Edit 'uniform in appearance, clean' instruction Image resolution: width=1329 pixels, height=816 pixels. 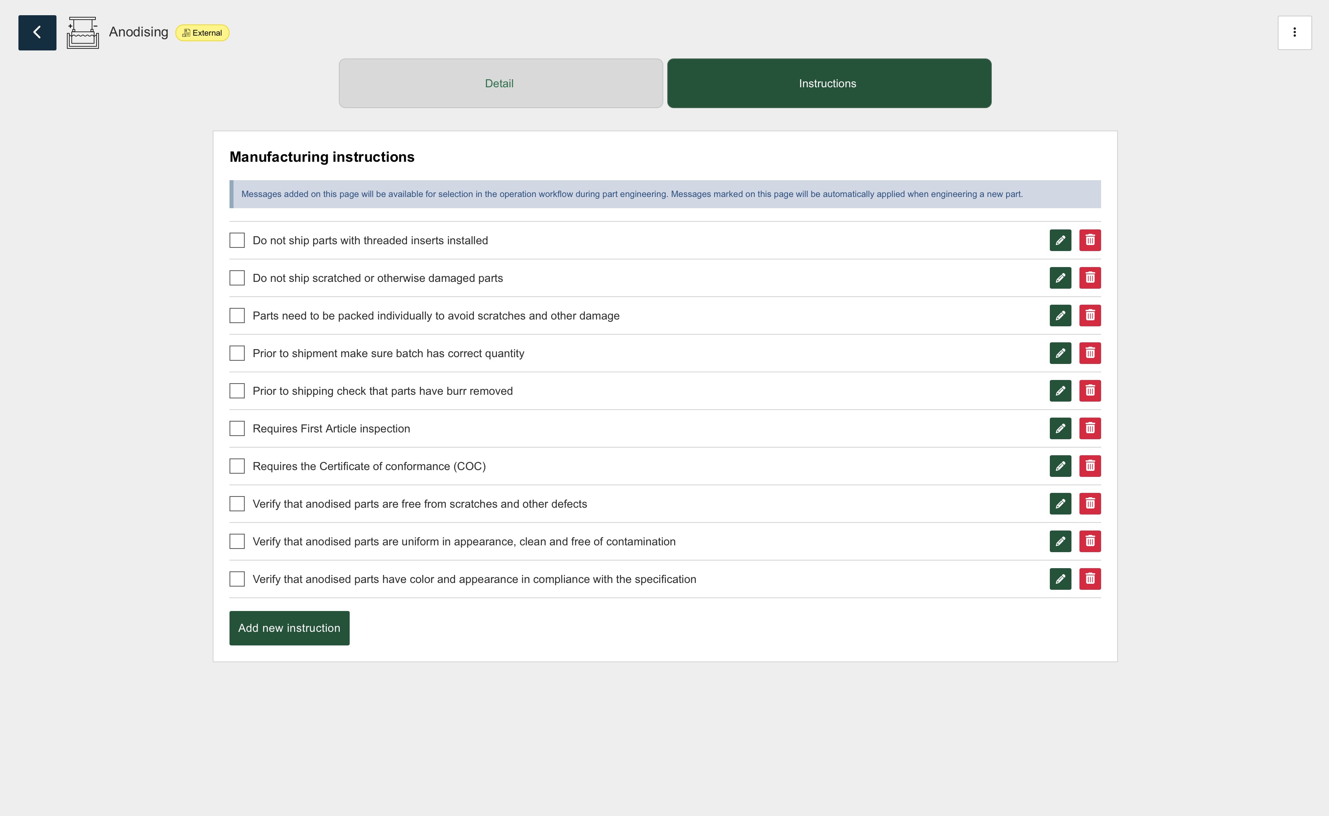tap(1060, 541)
